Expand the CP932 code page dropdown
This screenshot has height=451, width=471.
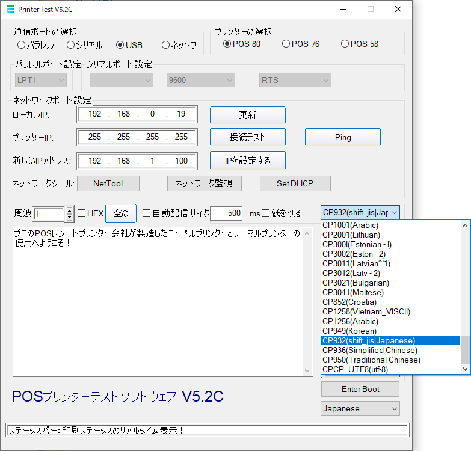(x=360, y=212)
